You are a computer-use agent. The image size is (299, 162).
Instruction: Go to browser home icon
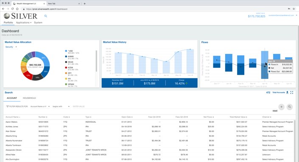click(17, 9)
